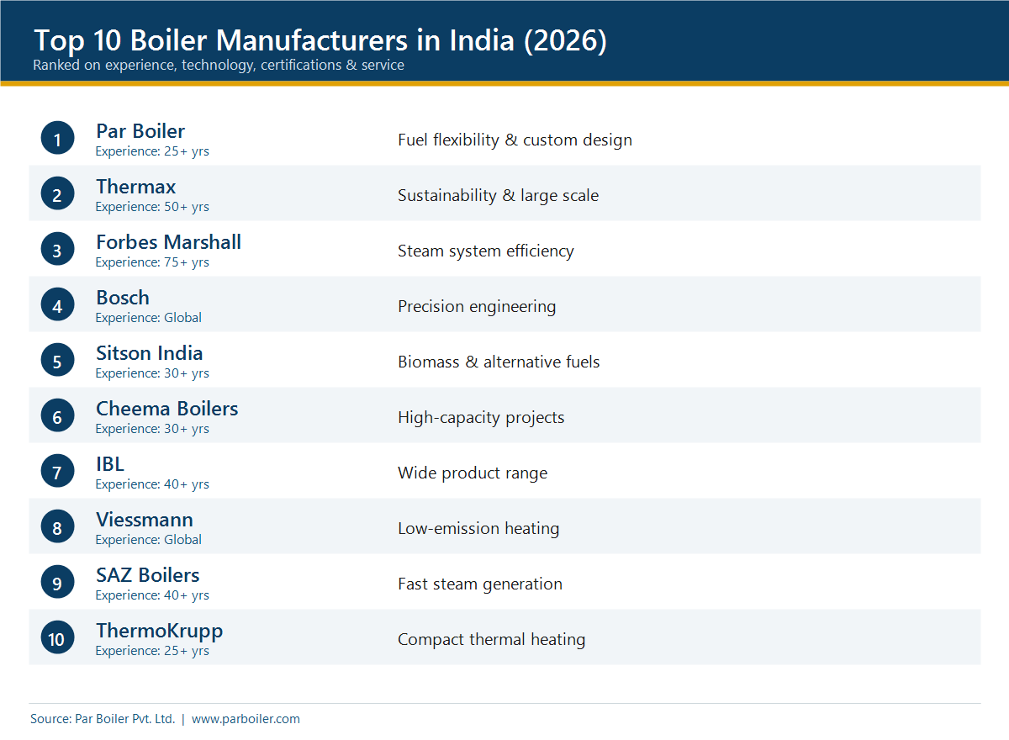Click 'Experience: 25+ yrs' under Par Boiler
The image size is (1009, 740).
(x=152, y=151)
